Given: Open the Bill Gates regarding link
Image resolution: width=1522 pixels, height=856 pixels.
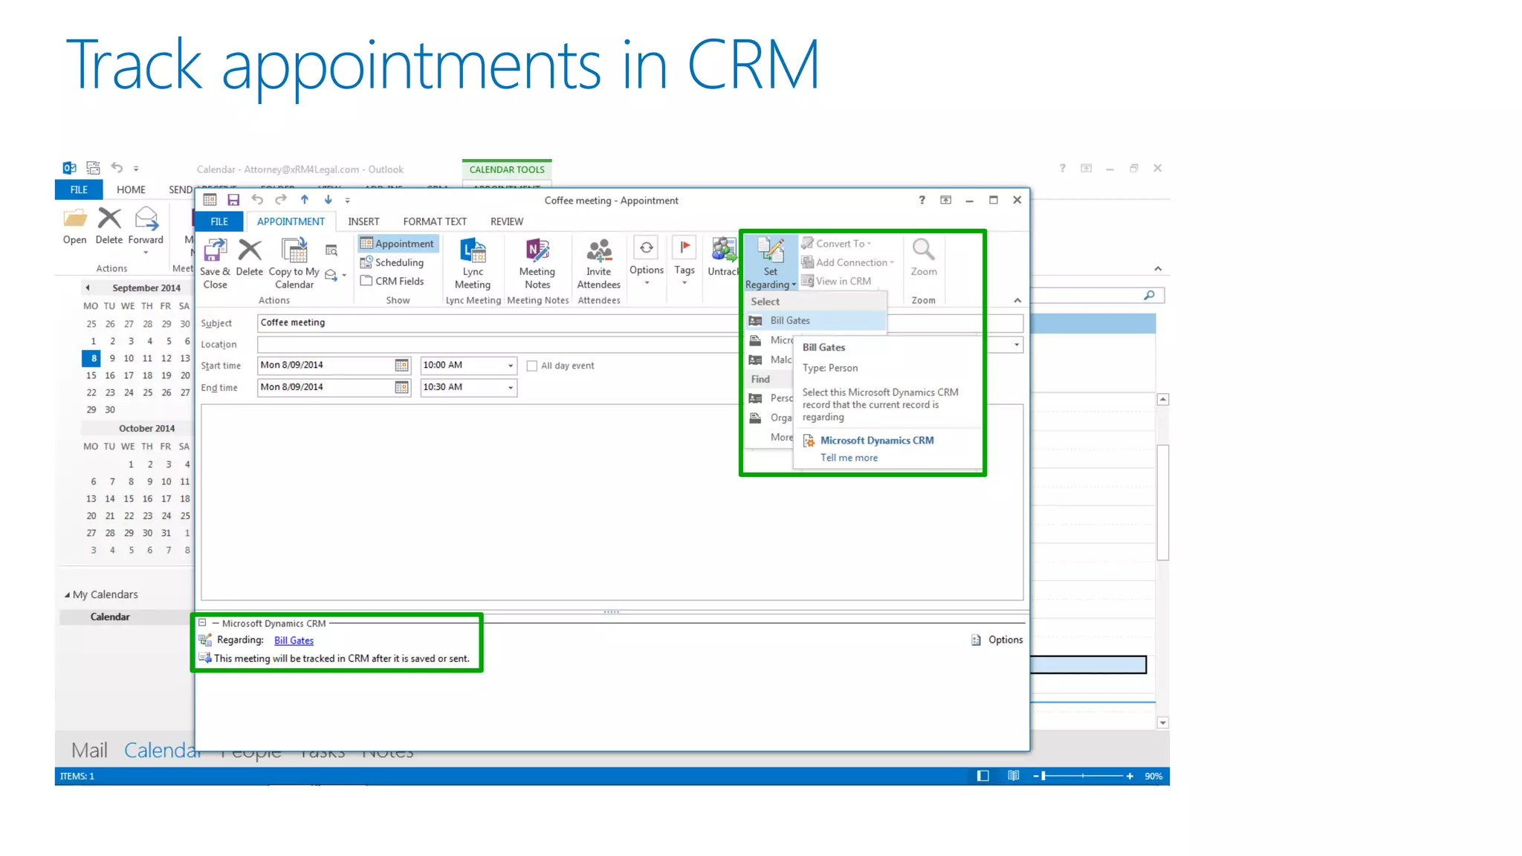Looking at the screenshot, I should point(294,640).
